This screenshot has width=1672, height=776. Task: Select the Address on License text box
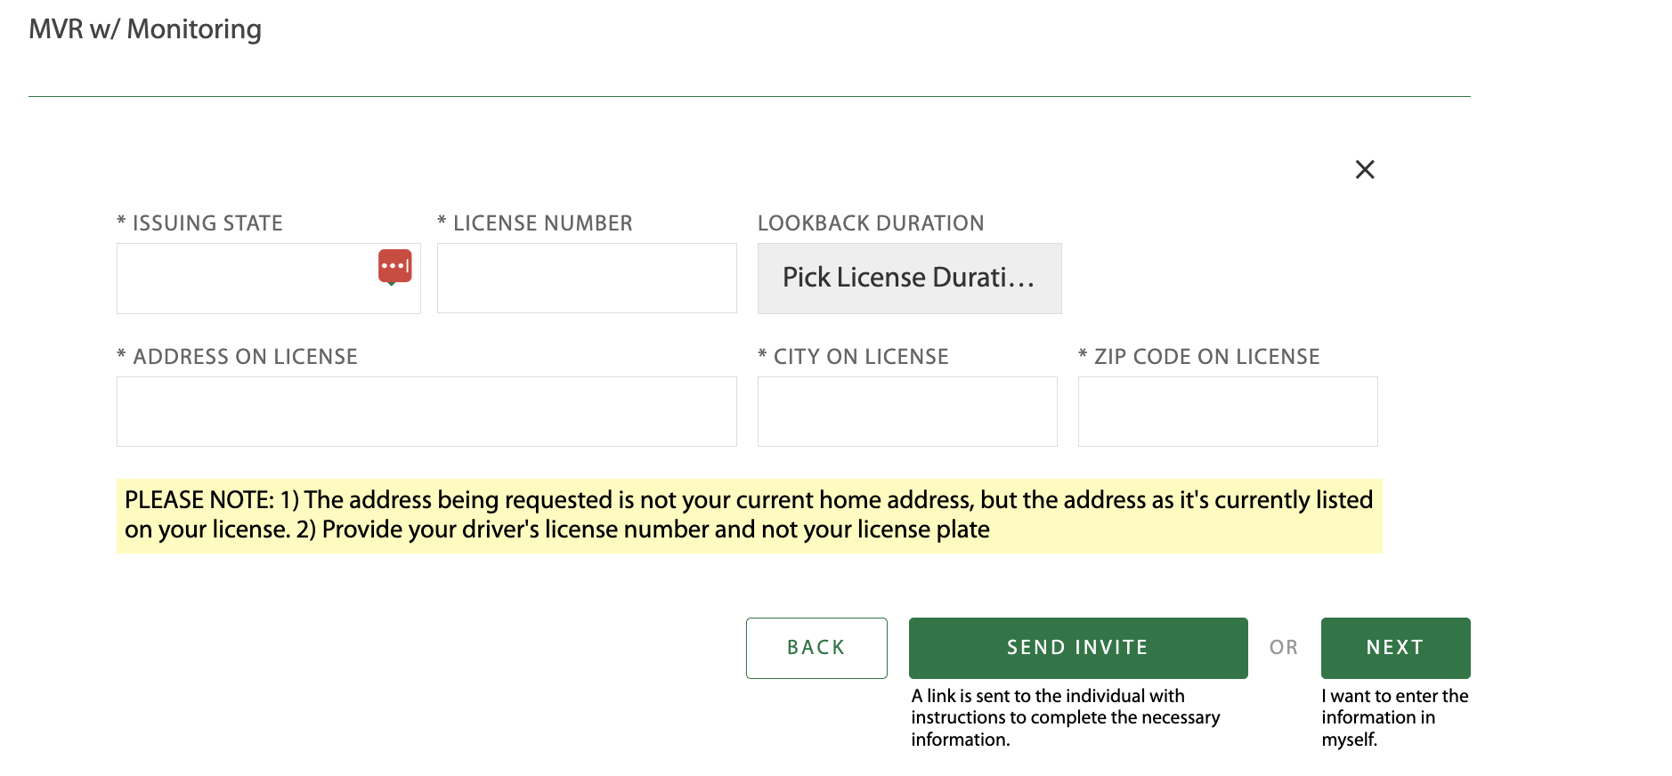point(426,411)
